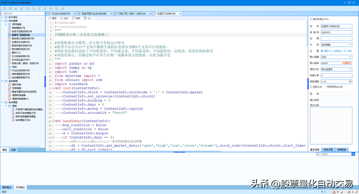Click the 技术指标 folder icon
Viewport: 359px width, 194px height.
(6, 17)
